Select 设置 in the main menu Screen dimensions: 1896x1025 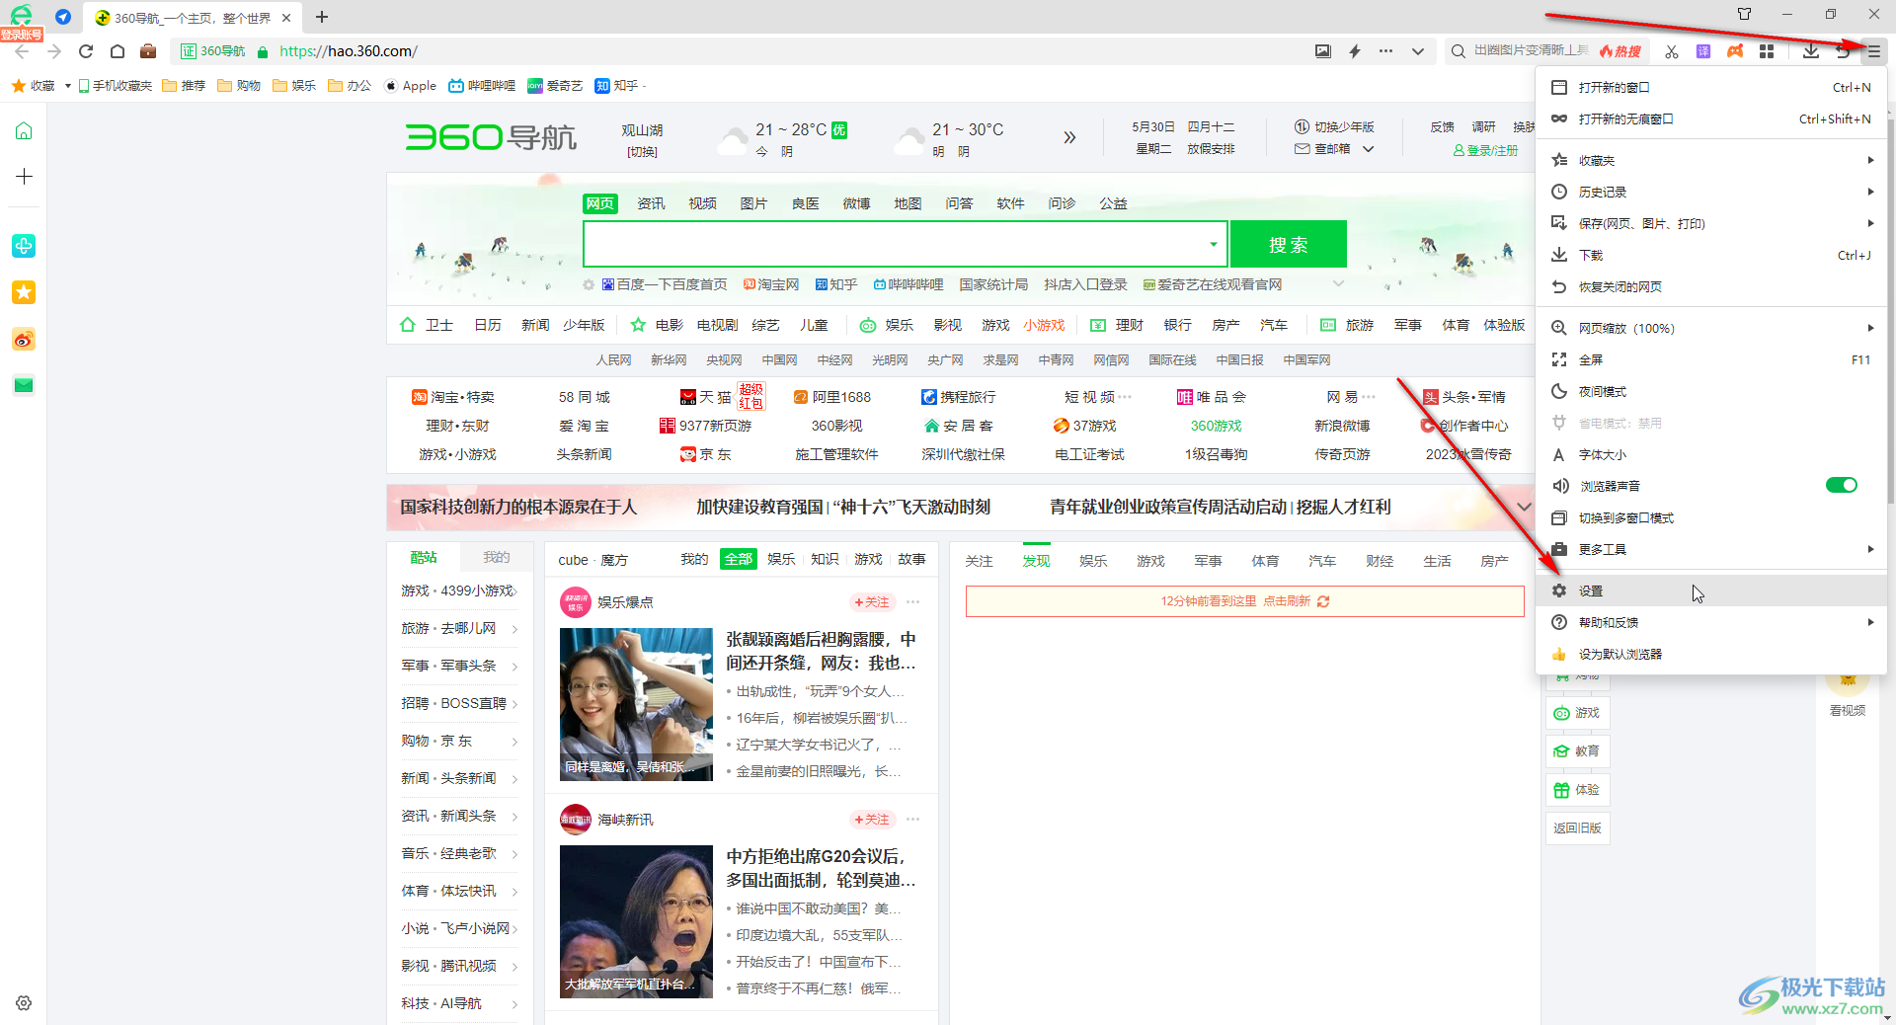pos(1712,591)
